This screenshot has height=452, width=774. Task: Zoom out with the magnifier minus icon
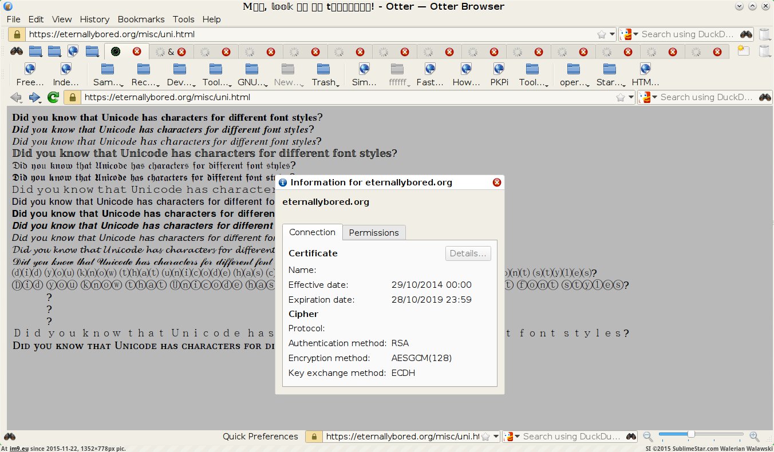coord(647,436)
